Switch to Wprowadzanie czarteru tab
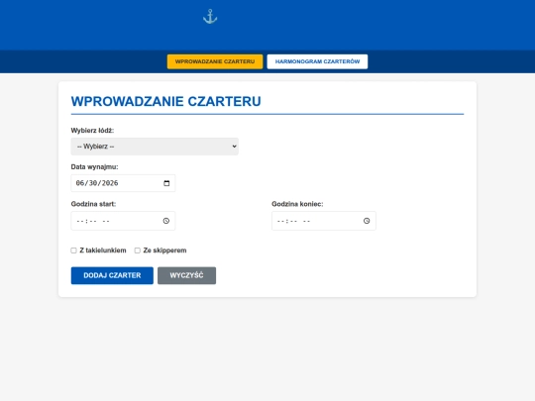This screenshot has width=535, height=401. 215,61
